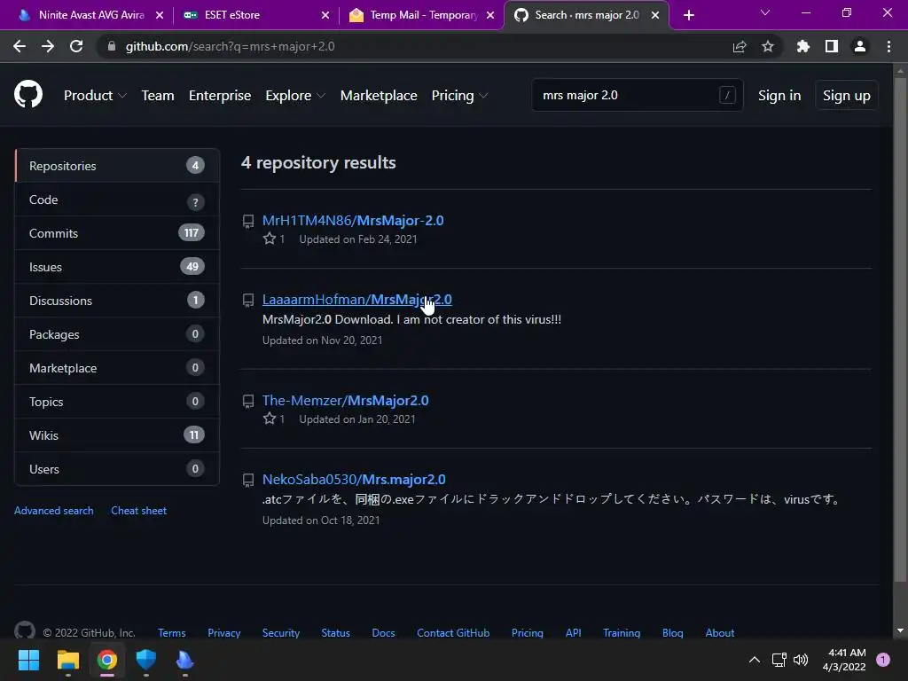The image size is (908, 681).
Task: Select Discussions filter in sidebar
Action: 117,301
